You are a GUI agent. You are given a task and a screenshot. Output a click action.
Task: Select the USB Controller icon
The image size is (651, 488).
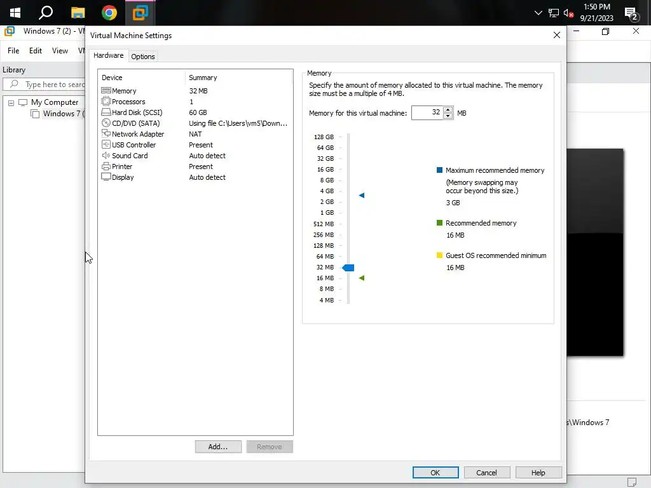point(106,144)
